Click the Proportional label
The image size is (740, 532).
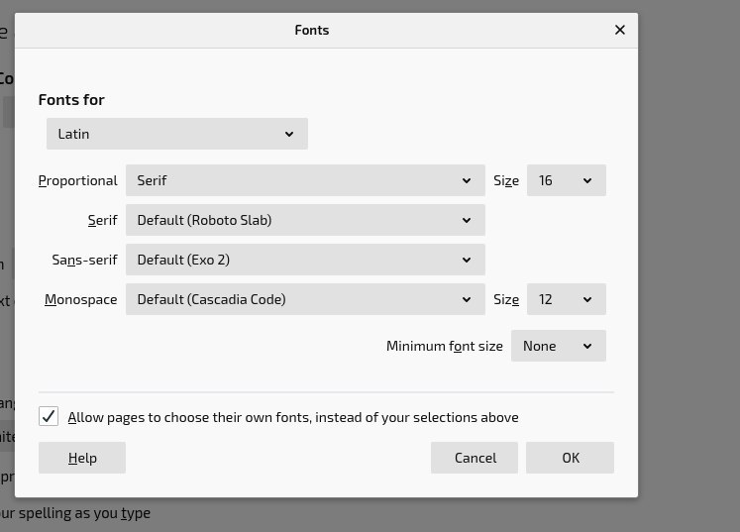point(78,180)
